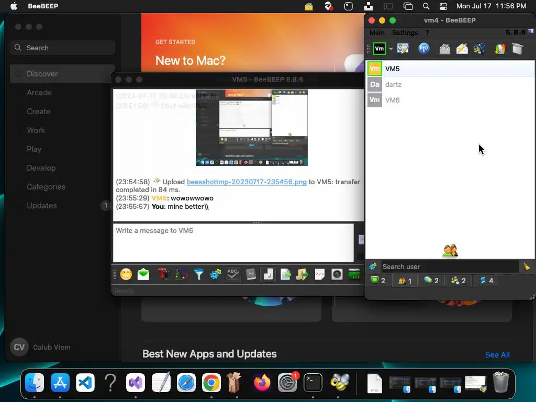Open Spotlight search in the menu bar
Image resolution: width=536 pixels, height=402 pixels.
click(426, 6)
